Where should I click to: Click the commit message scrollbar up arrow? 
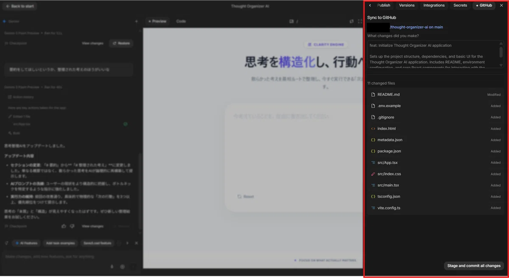coord(501,44)
